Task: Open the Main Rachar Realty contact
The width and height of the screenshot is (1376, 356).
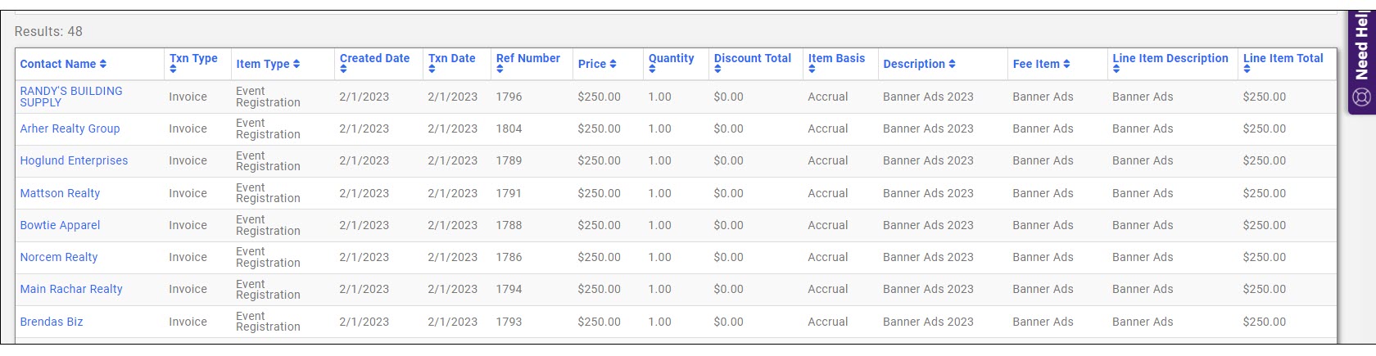Action: click(71, 290)
